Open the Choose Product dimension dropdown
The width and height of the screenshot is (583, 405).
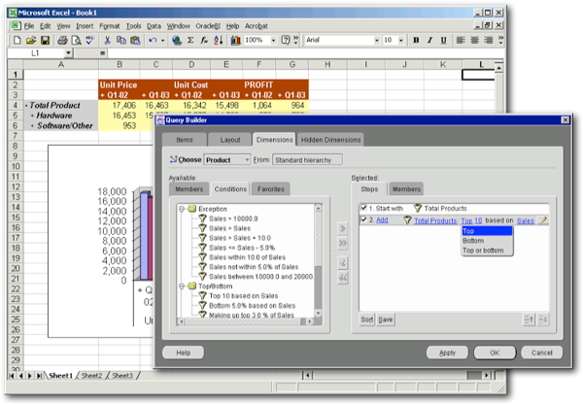pos(246,158)
